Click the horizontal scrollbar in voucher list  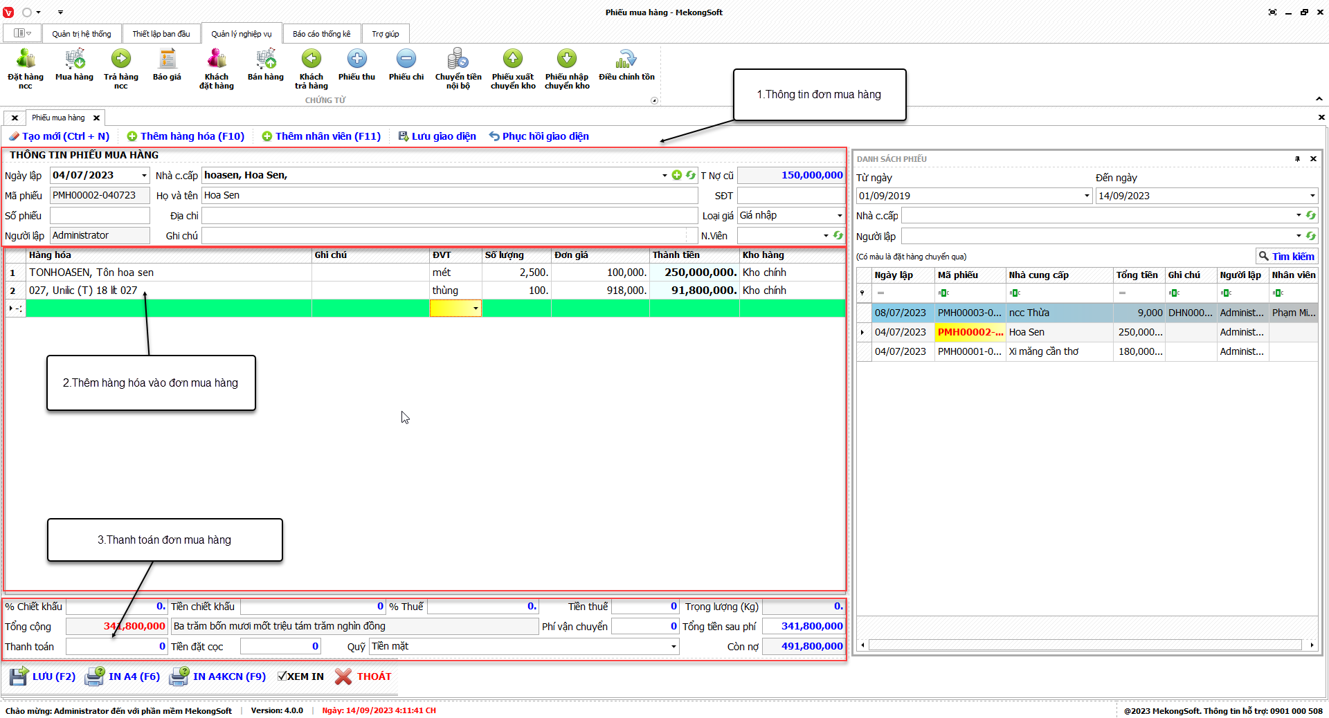(1085, 645)
